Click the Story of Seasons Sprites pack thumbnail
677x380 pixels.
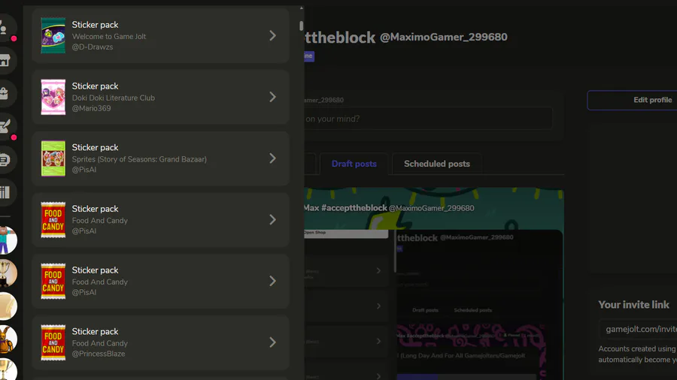coord(53,158)
